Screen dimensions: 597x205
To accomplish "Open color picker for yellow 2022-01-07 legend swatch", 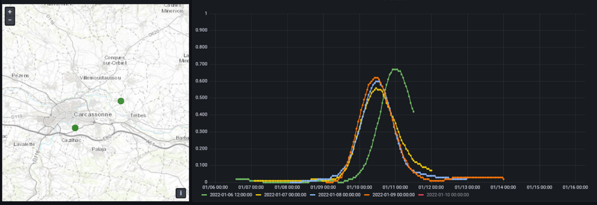I will pyautogui.click(x=259, y=195).
